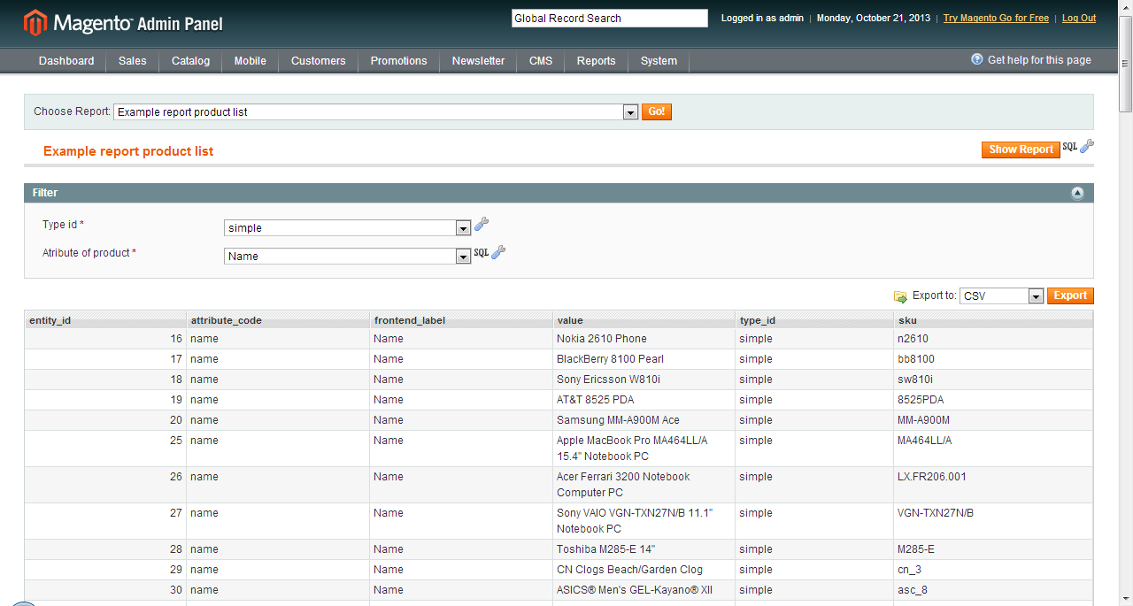Select the Acer Ferrari 3200 Notebook cell
Screen dimensions: 1133x606
coord(644,485)
